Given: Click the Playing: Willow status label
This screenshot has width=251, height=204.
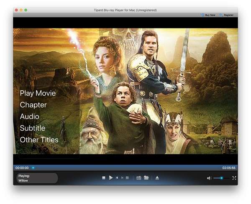Looking at the screenshot, I should tap(37, 178).
